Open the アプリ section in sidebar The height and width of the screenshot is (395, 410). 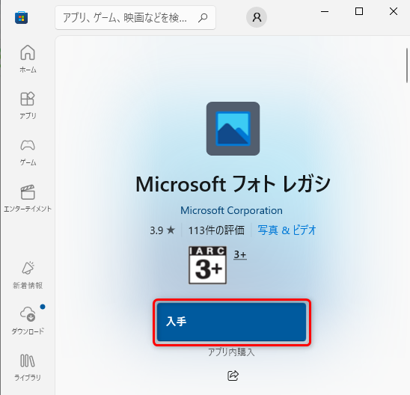click(28, 105)
